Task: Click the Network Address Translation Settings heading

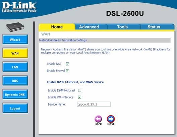Action: click(63, 40)
